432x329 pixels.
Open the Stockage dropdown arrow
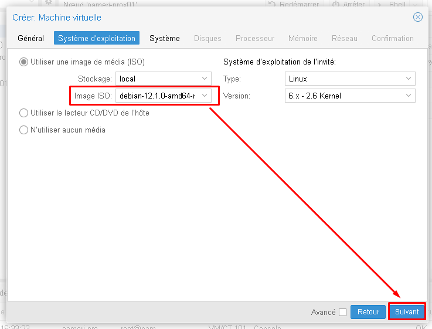[x=205, y=79]
